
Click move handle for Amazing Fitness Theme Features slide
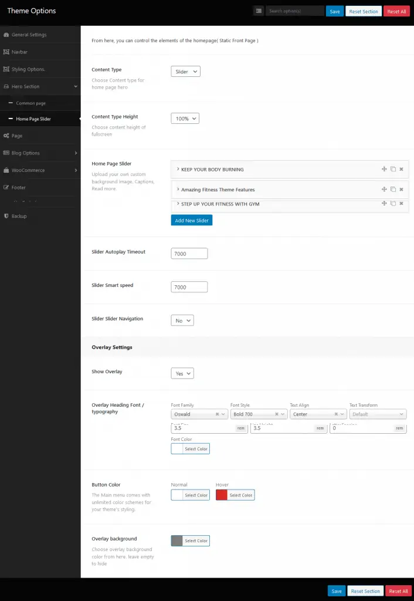[384, 190]
